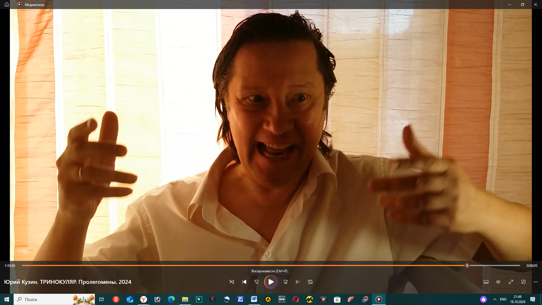Open File Explorer from taskbar

click(x=185, y=299)
